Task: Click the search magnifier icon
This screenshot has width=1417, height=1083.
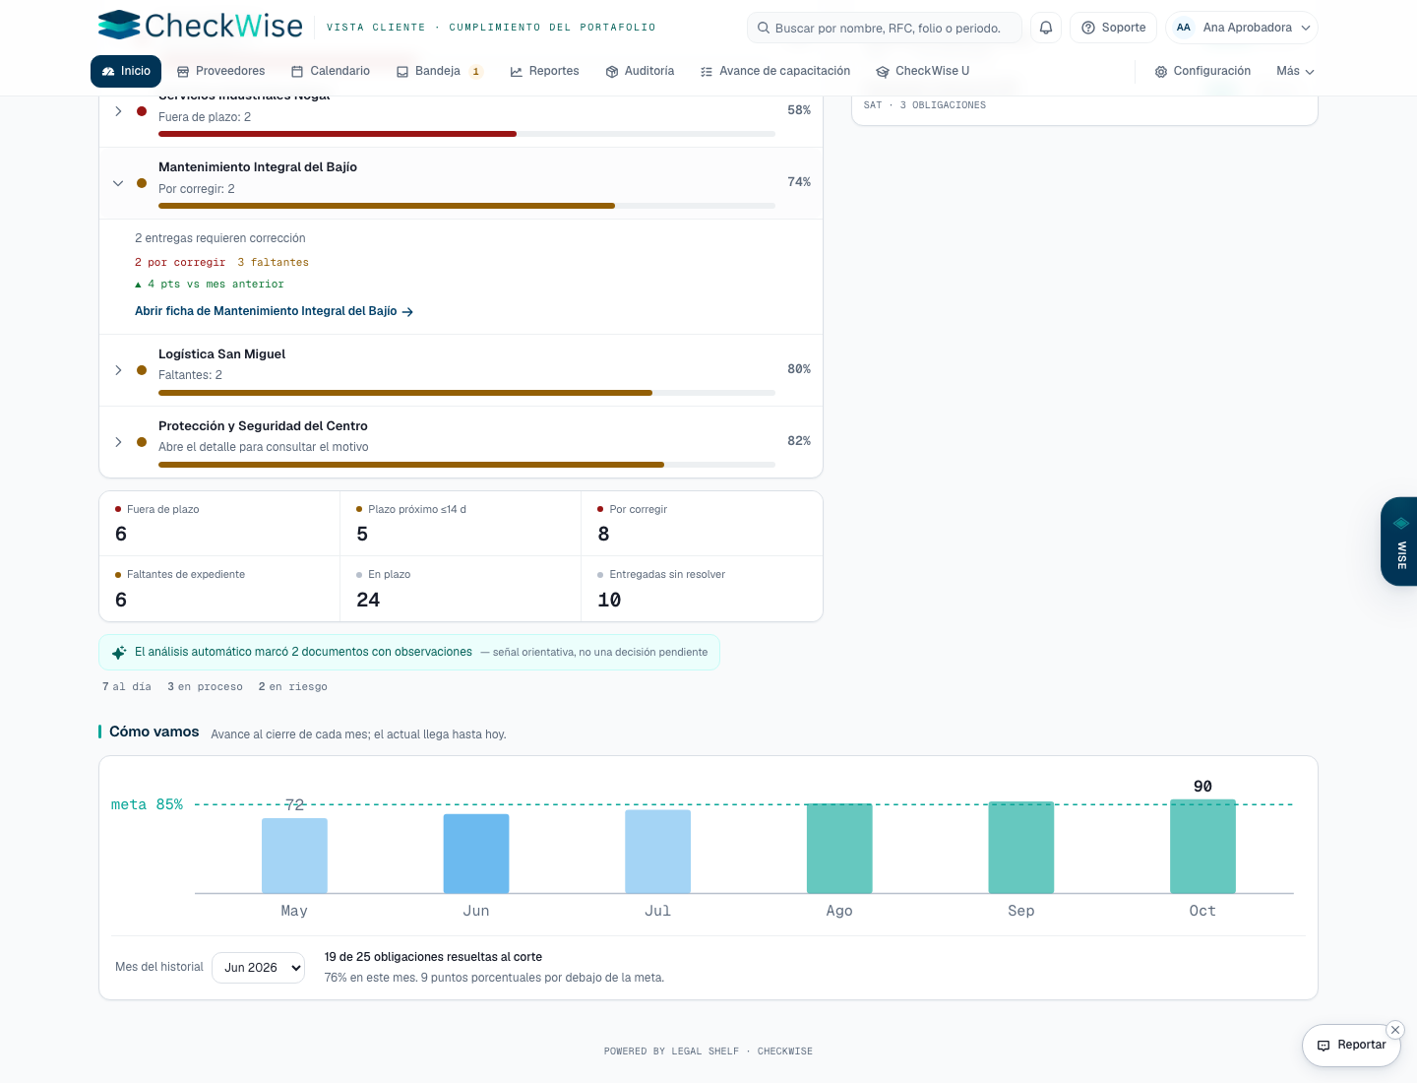Action: click(764, 28)
